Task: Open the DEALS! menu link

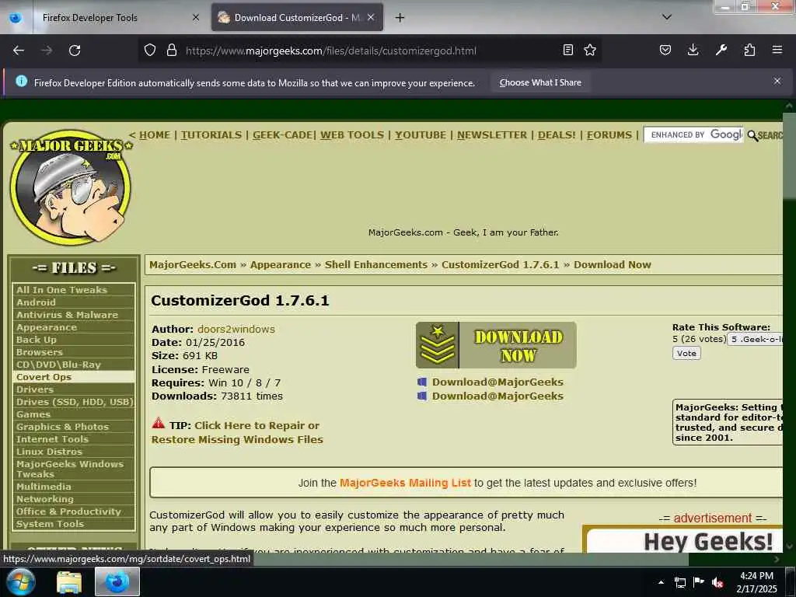Action: tap(557, 135)
